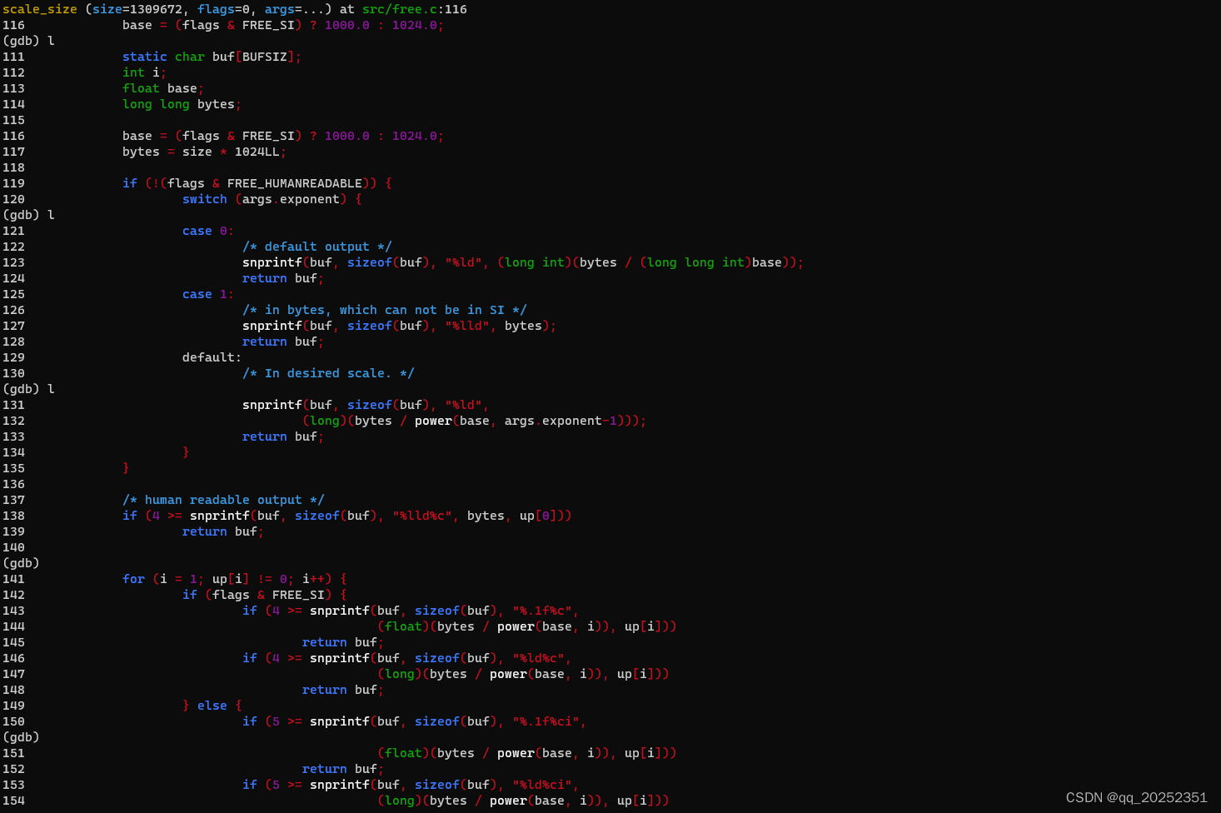Click the '/* default output */' comment

tap(316, 247)
